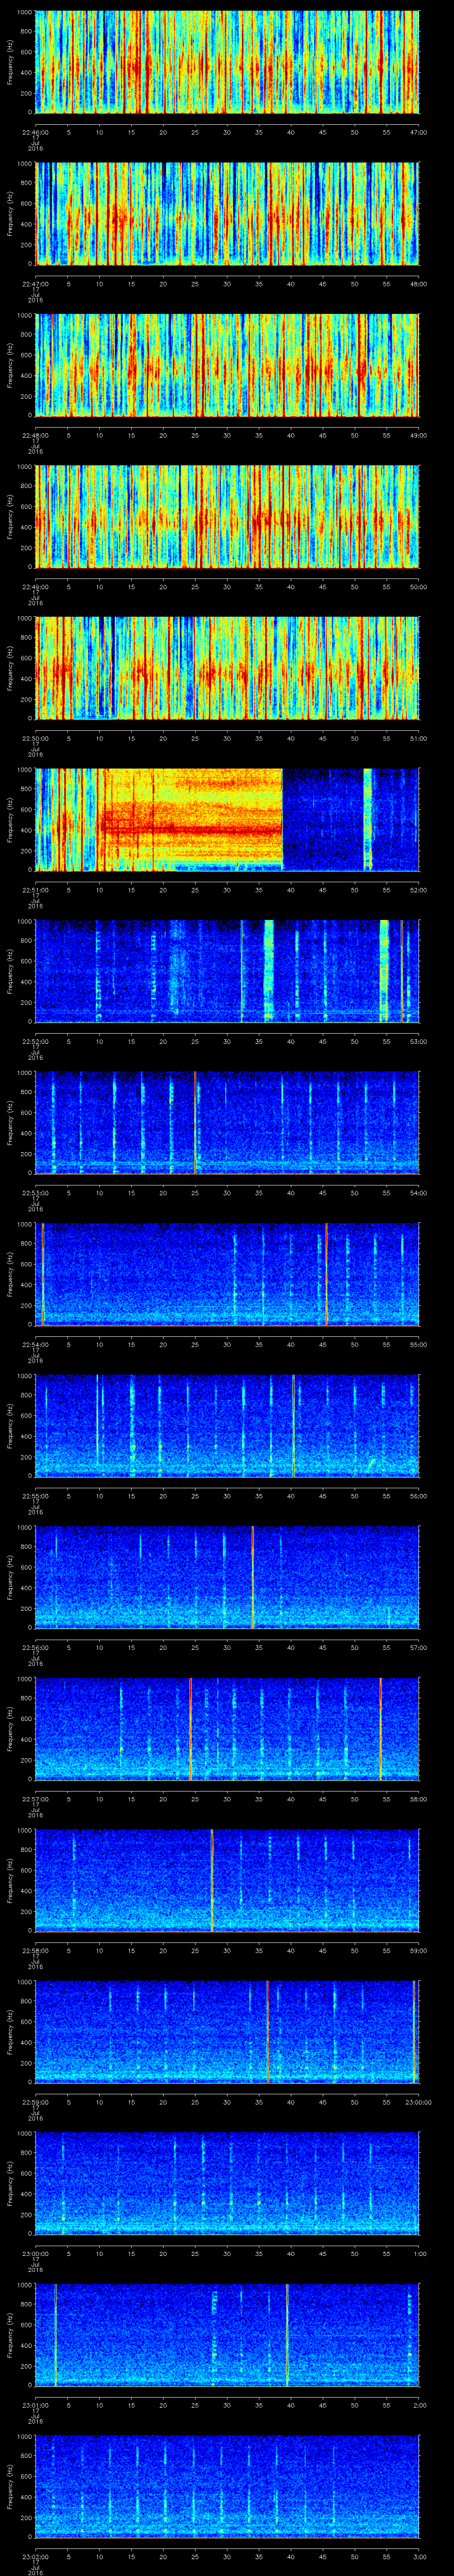Click the red vertical line near 45 s in 22:54:00 panel

(325, 1274)
